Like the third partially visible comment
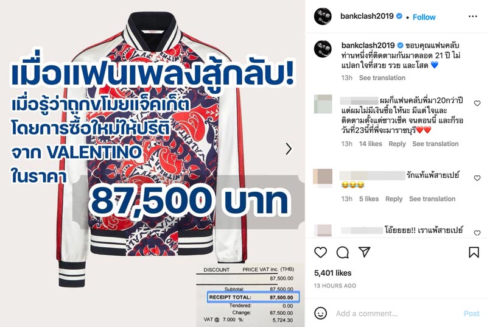Screen dimensions: 487x327 click(477, 233)
